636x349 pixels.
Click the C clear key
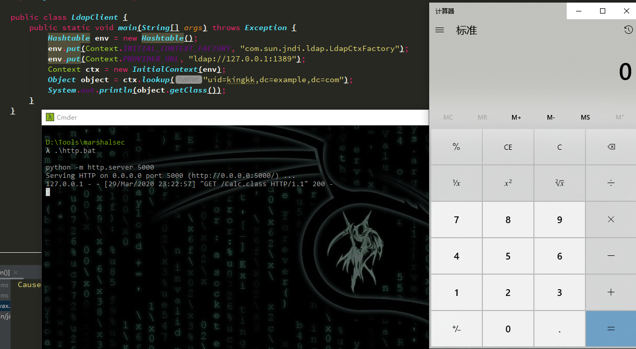coord(559,147)
